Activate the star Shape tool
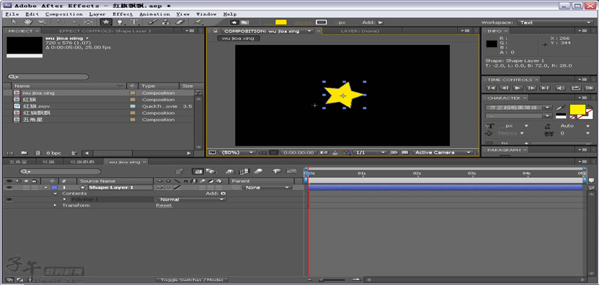Viewport: 599px width, 285px height. [x=106, y=22]
